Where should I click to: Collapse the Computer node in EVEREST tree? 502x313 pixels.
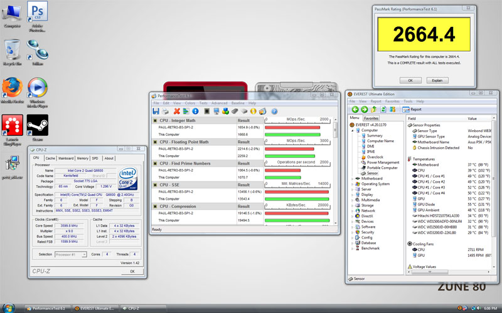(353, 130)
